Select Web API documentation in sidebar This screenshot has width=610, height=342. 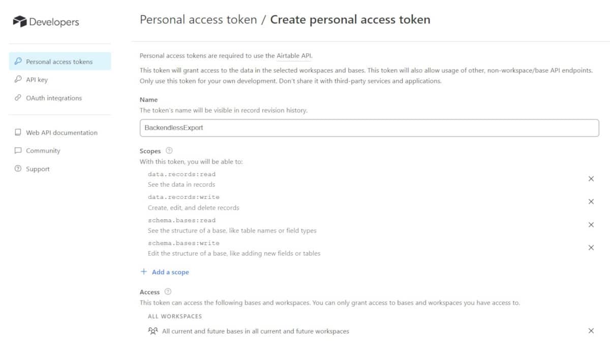point(62,132)
